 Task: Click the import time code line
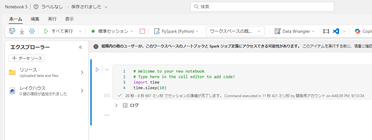click(x=146, y=82)
